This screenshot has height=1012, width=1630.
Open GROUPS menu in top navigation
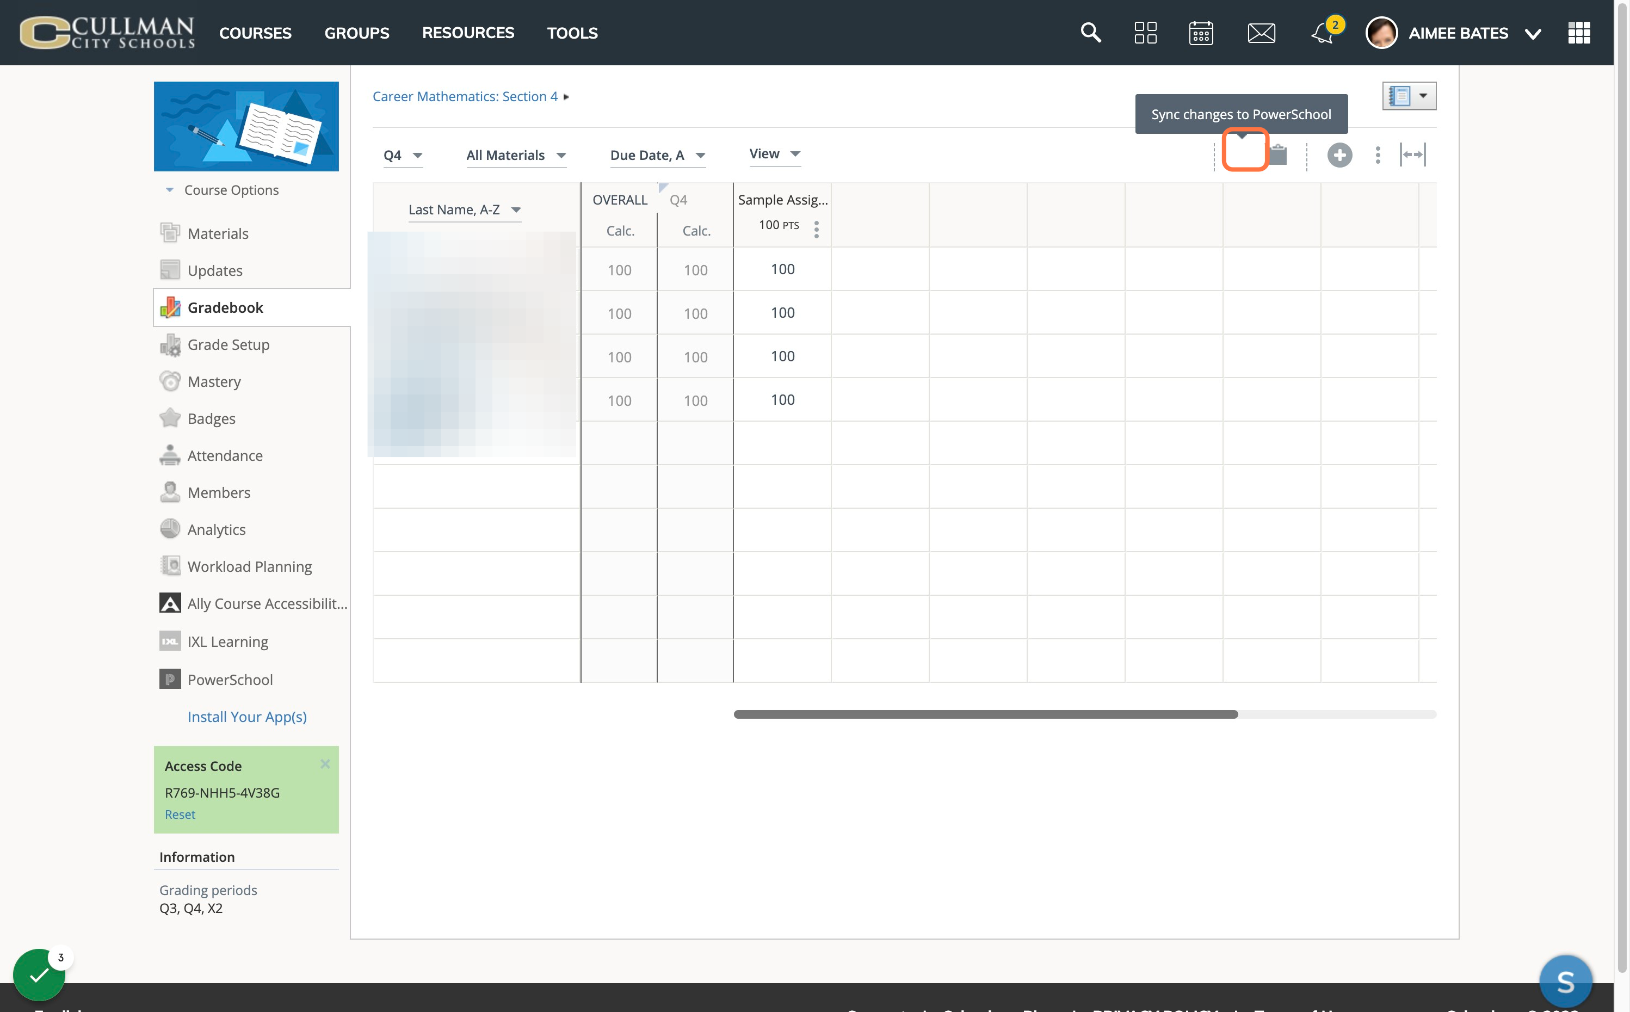357,33
